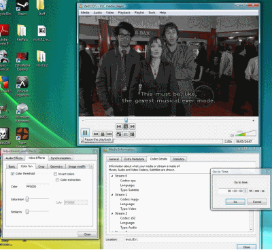Switch to the Statistics tab
This screenshot has height=250, width=272.
[179, 159]
